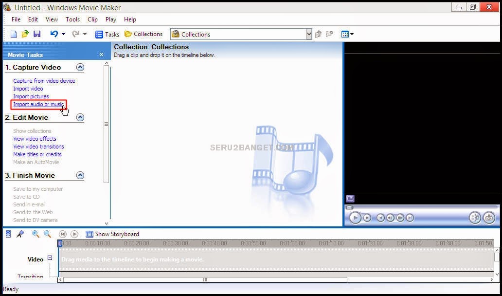Undo the last action
The image size is (502, 296).
coord(54,34)
